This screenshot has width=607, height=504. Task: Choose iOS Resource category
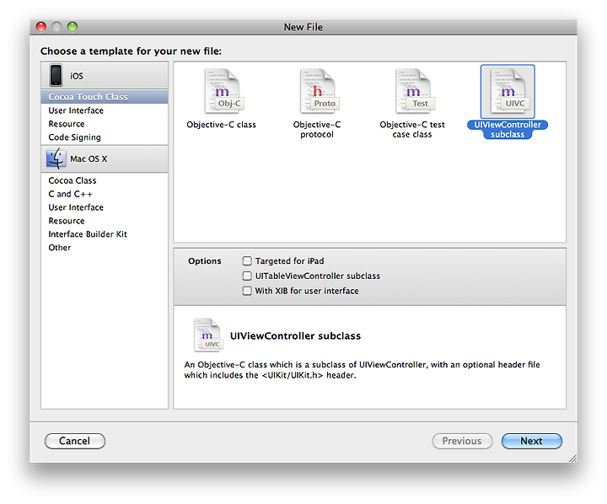(105, 124)
